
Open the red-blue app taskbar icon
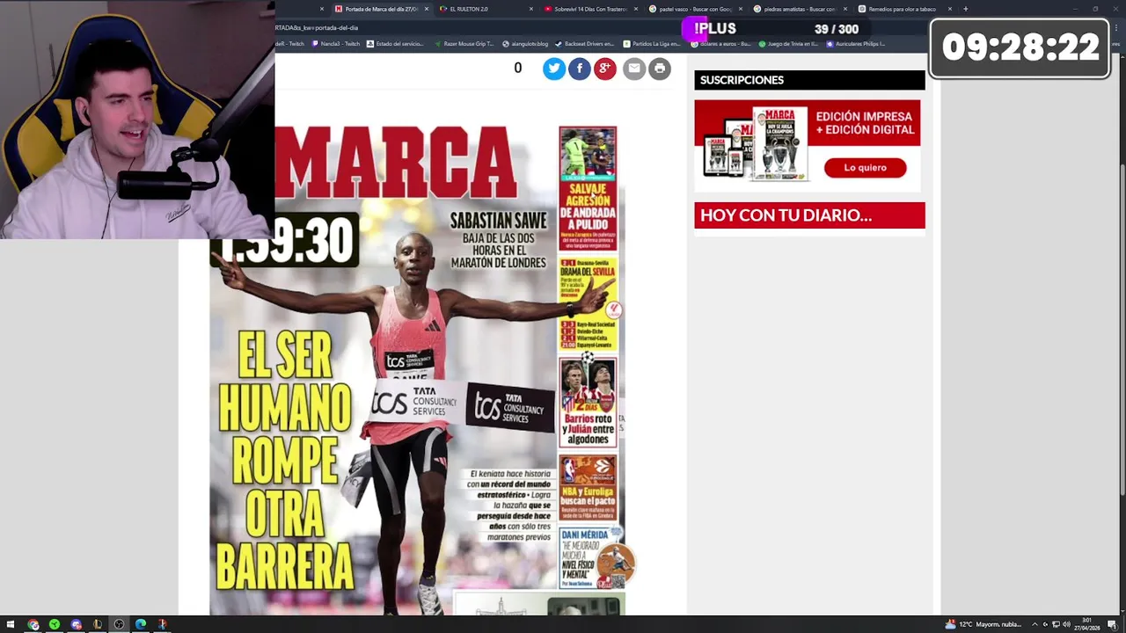(x=162, y=624)
